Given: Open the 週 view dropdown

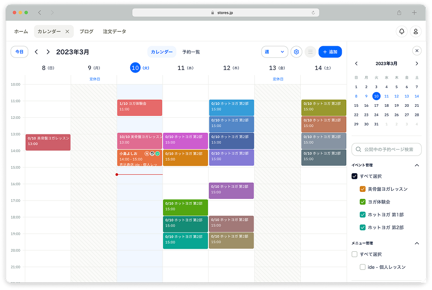Looking at the screenshot, I should (x=275, y=52).
